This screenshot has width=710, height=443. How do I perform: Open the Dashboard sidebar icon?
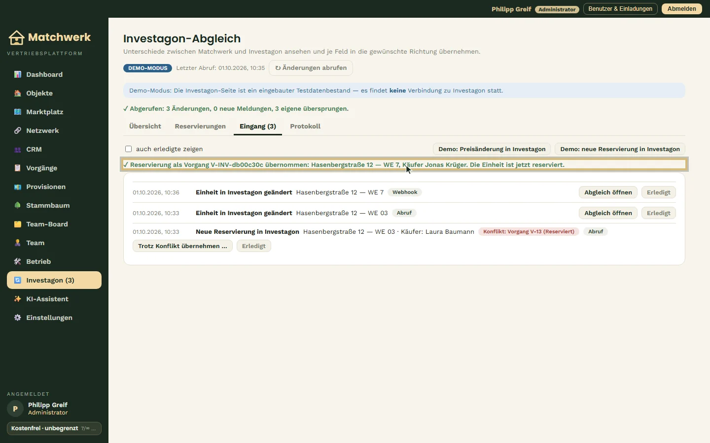pyautogui.click(x=18, y=74)
